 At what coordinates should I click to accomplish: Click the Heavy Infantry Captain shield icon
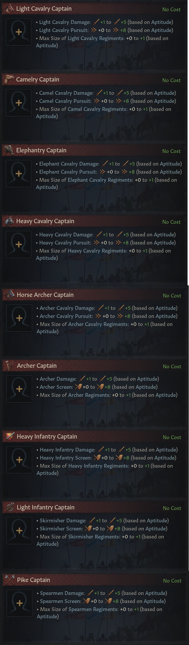pyautogui.click(x=10, y=436)
